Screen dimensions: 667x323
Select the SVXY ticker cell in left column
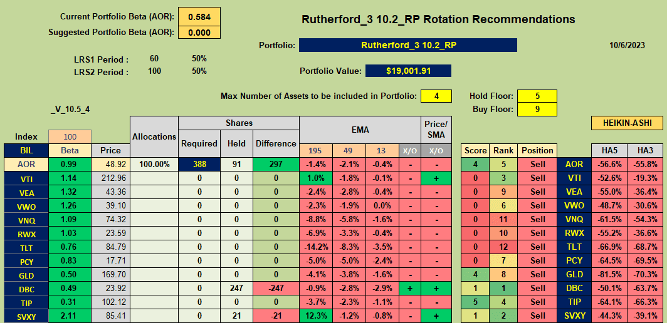point(26,315)
